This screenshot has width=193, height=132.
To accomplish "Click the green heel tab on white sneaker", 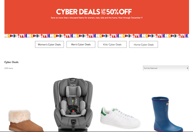I will pos(103,112).
